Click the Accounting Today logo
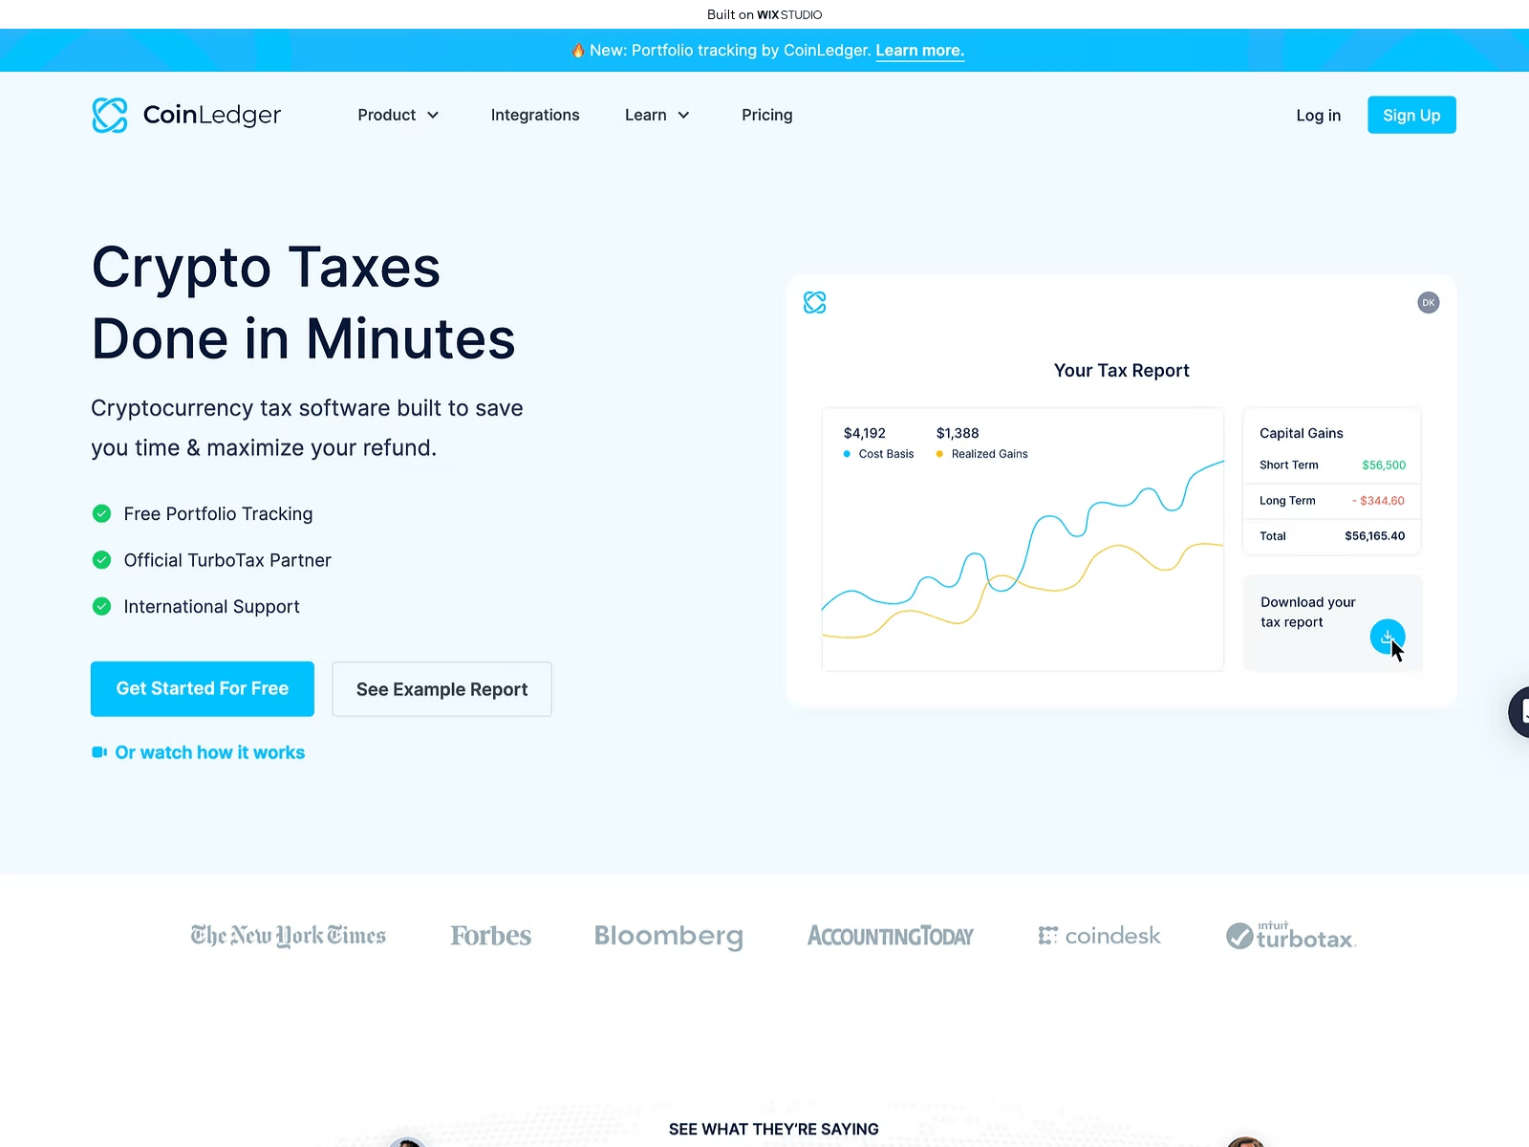The image size is (1529, 1147). tap(891, 936)
